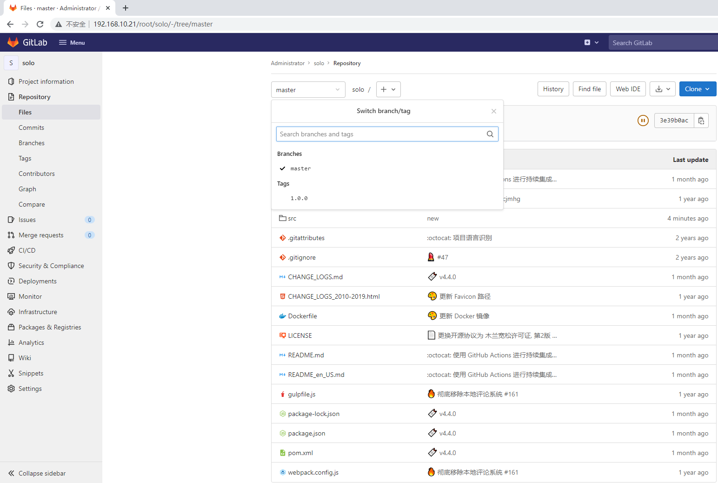
Task: Open the Clone dropdown
Action: [x=697, y=89]
